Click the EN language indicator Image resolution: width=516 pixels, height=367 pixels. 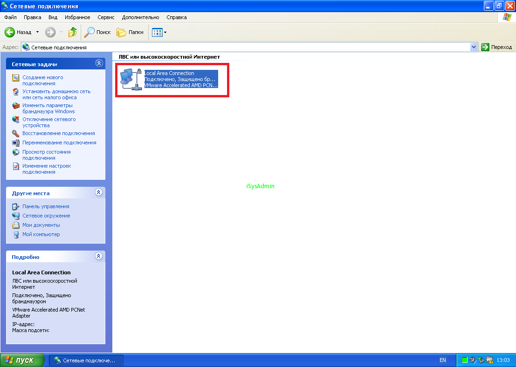(443, 360)
